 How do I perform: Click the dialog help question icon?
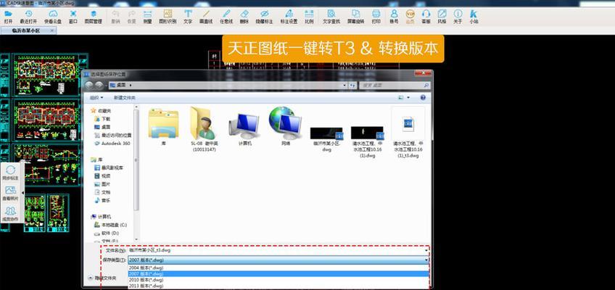423,97
